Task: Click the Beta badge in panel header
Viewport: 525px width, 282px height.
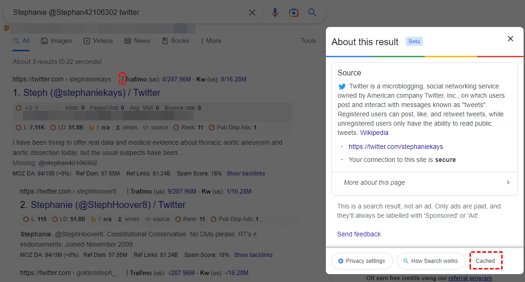Action: (414, 41)
